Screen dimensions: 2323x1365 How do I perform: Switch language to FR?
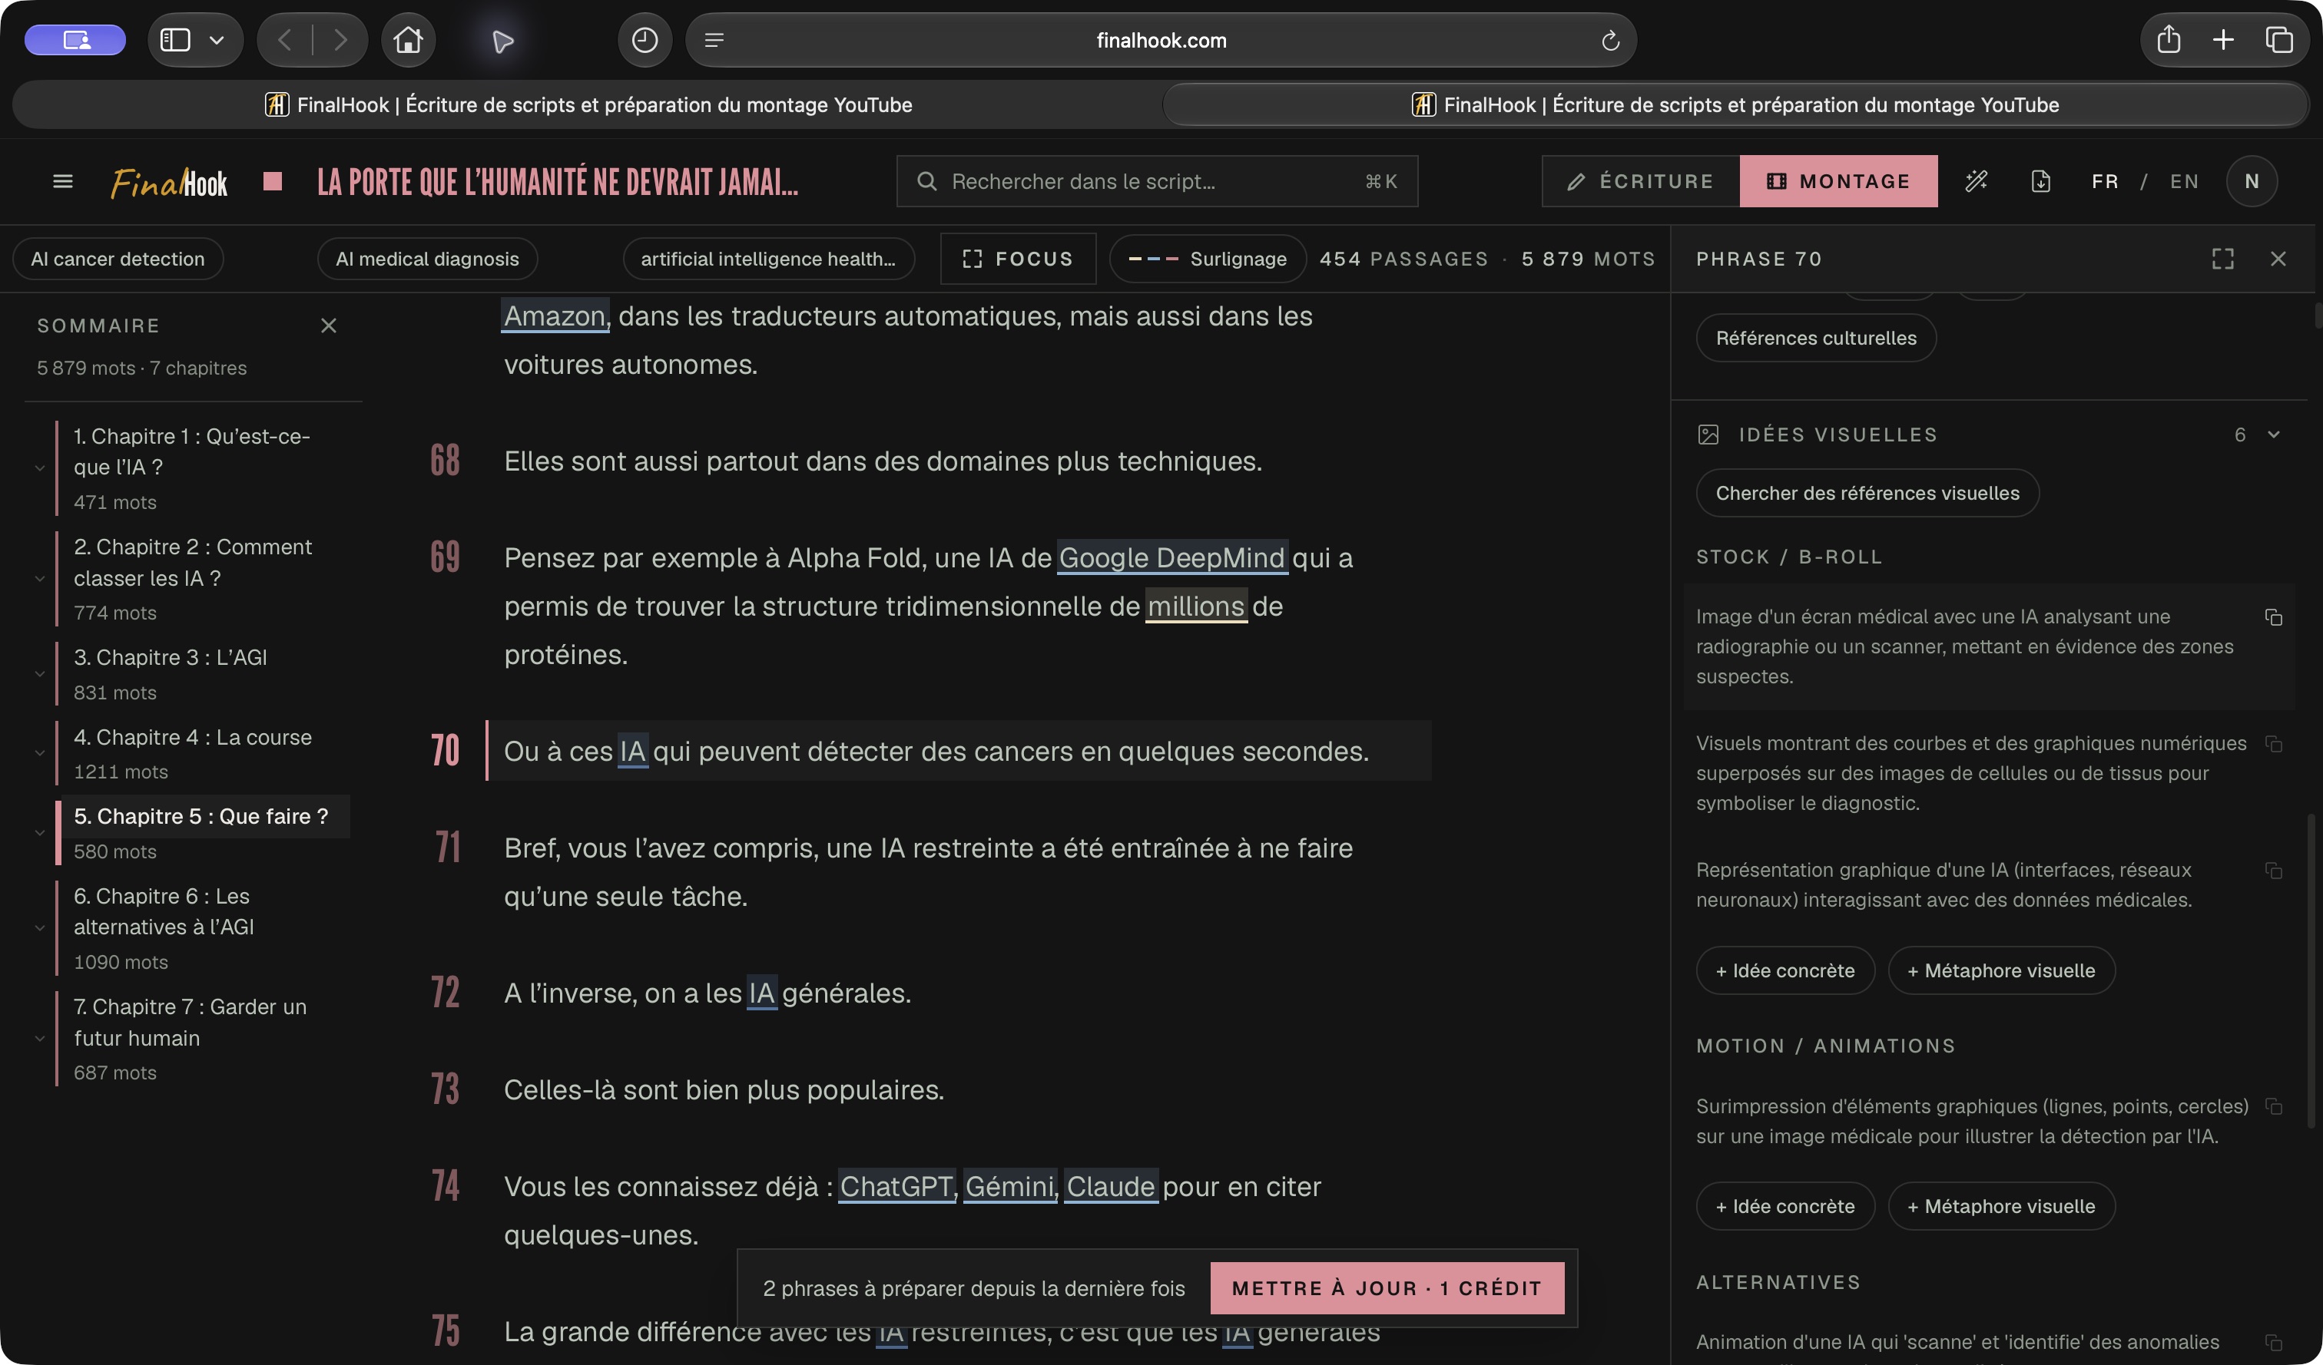point(2106,181)
